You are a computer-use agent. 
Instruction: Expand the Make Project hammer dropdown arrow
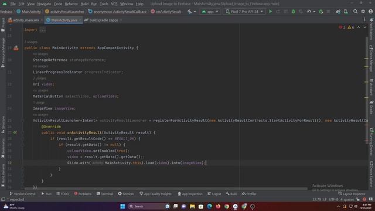tap(195, 12)
